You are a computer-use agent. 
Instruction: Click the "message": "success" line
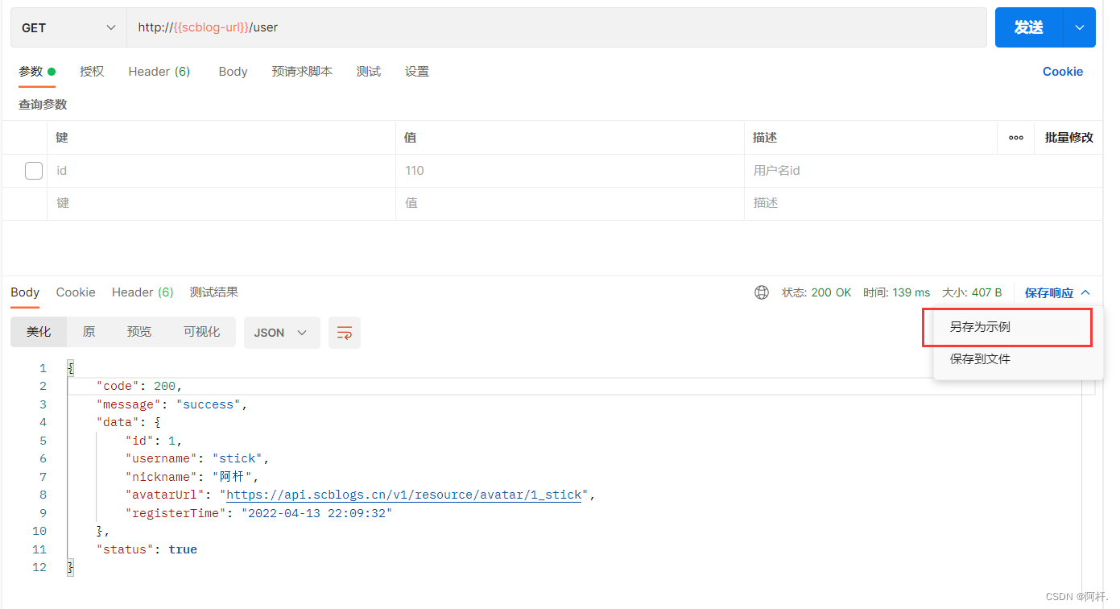point(172,404)
